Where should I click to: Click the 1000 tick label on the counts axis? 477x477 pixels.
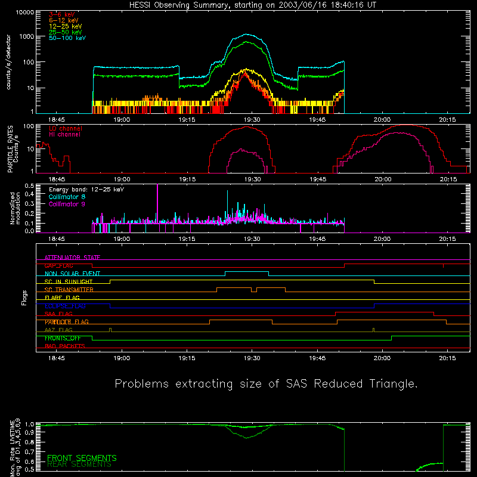pos(26,36)
